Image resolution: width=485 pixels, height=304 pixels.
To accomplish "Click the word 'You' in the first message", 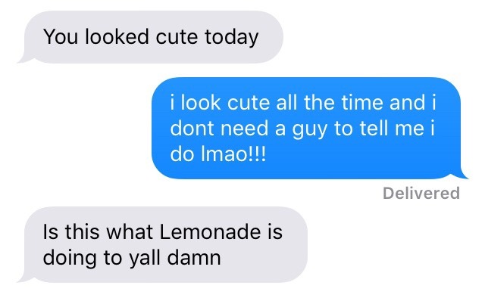I will 61,36.
